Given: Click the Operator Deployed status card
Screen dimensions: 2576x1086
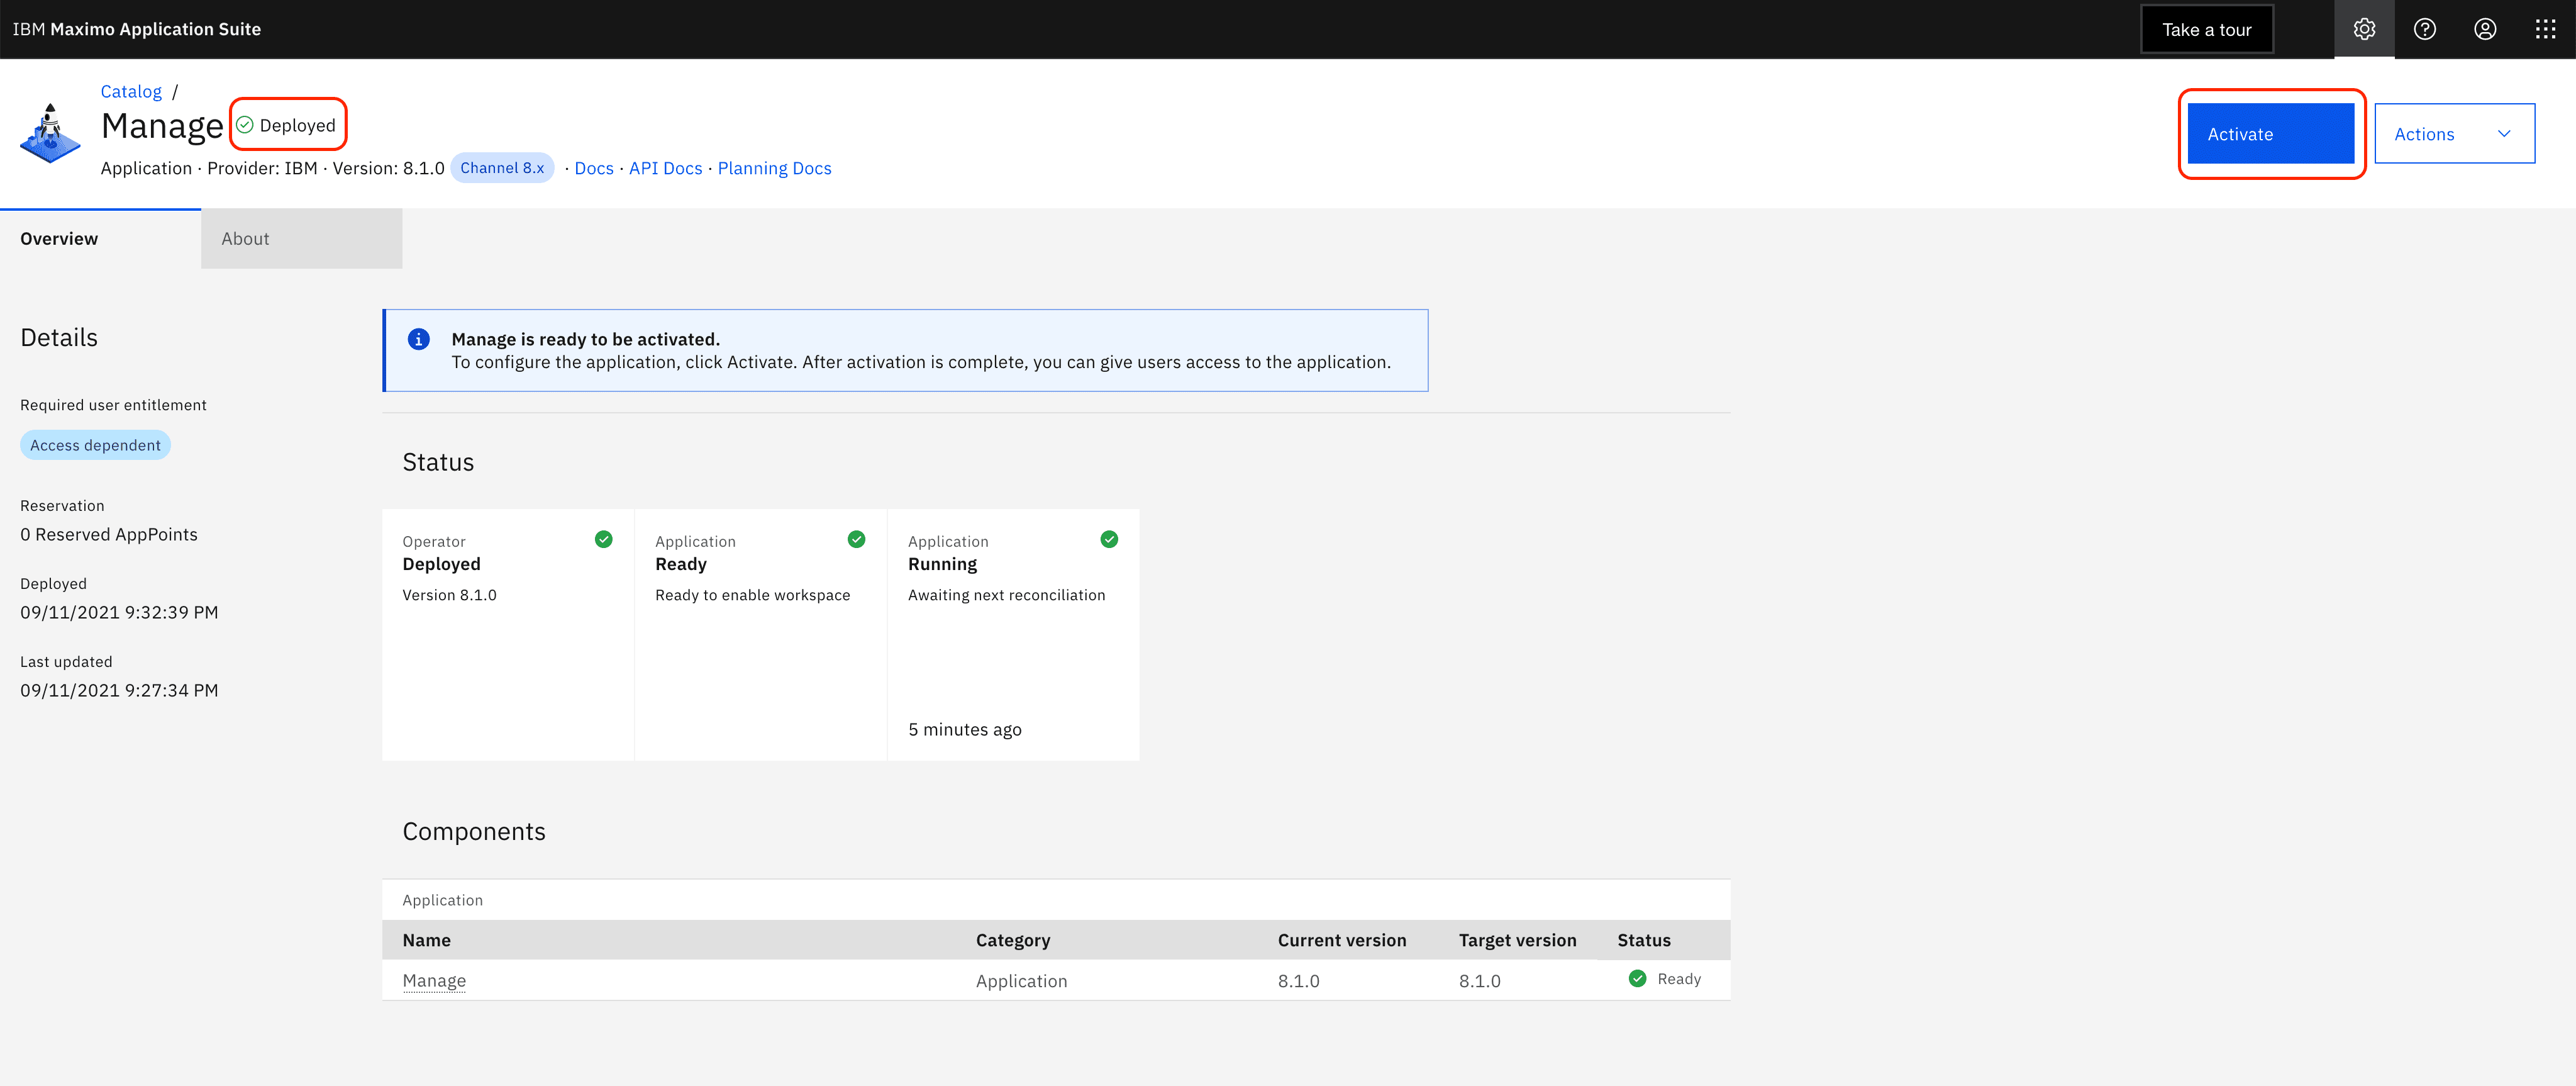Looking at the screenshot, I should [x=508, y=635].
